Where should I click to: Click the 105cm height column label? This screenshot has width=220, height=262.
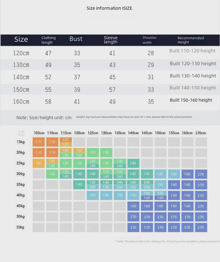click(39, 133)
